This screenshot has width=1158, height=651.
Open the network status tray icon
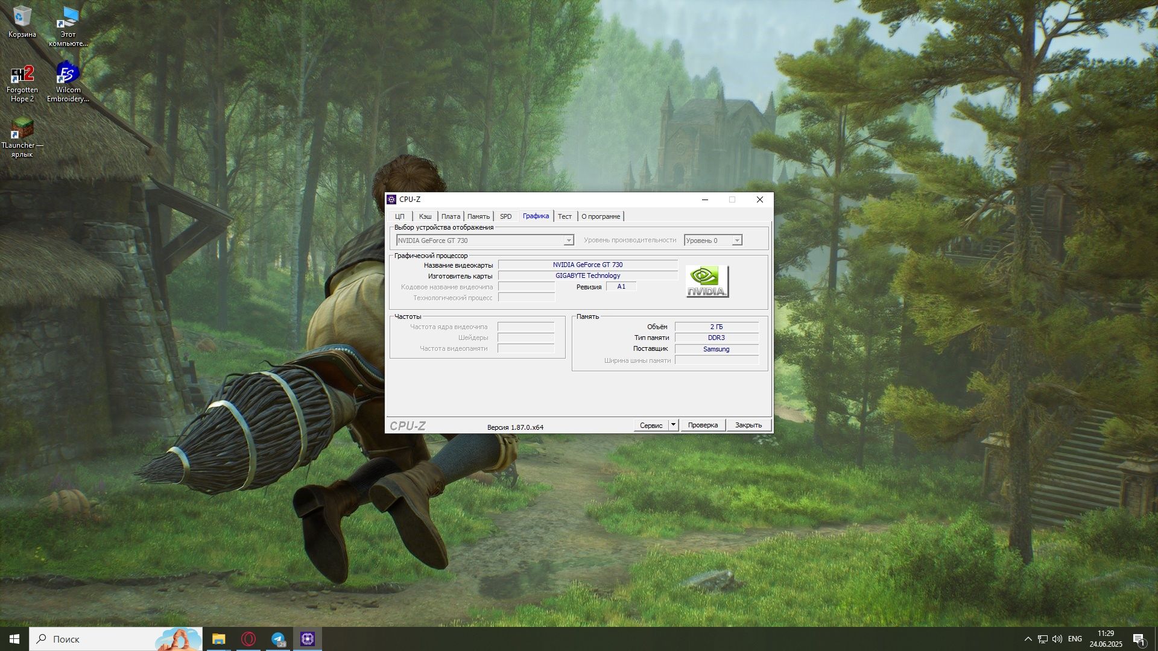point(1042,639)
